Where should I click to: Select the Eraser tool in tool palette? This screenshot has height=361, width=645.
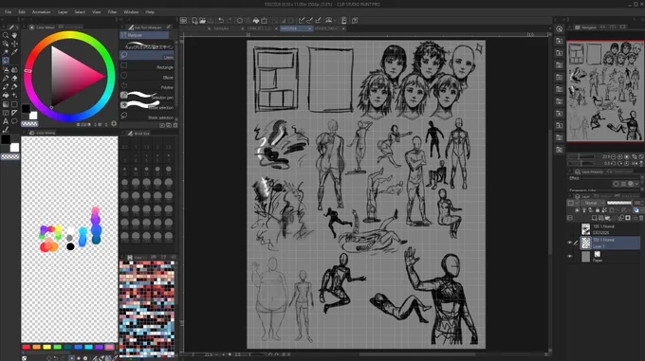[14, 78]
